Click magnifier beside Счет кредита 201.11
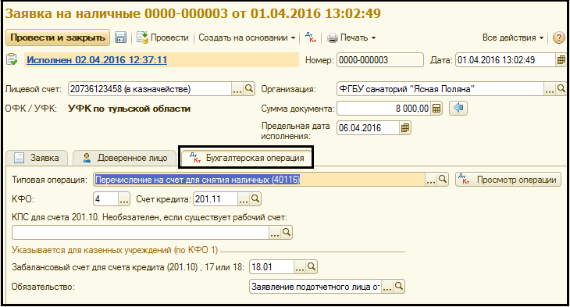The height and width of the screenshot is (307, 570). tap(255, 199)
